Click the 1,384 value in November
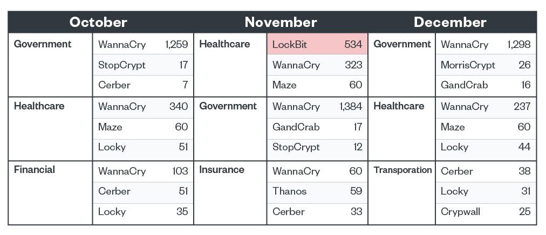 pos(351,106)
